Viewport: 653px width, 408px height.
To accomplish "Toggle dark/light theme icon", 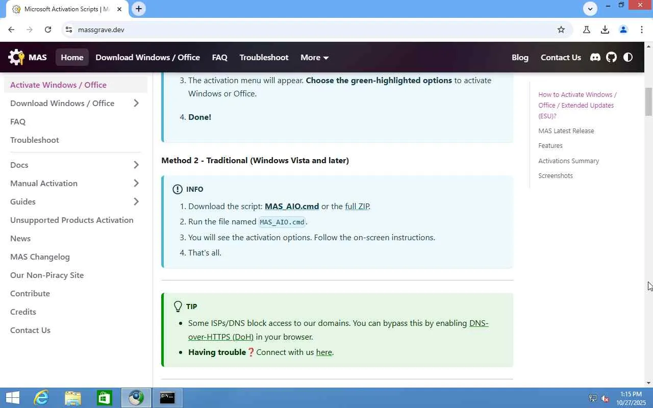I will pos(628,57).
